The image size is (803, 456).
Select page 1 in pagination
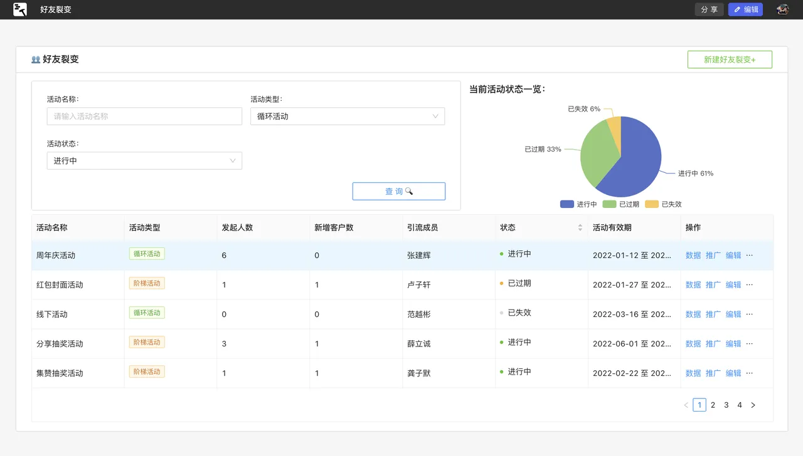(x=699, y=405)
